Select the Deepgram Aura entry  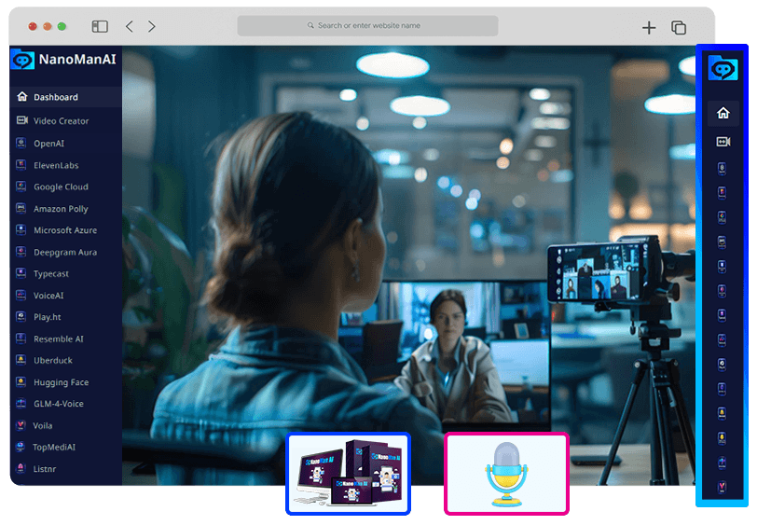click(x=64, y=252)
